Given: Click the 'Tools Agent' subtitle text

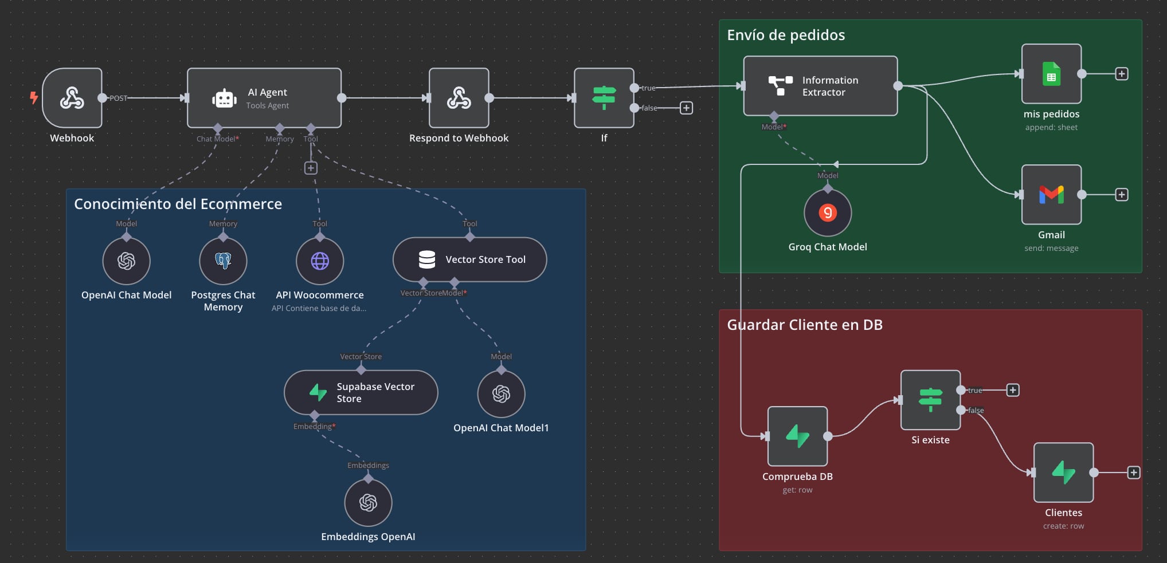Looking at the screenshot, I should pos(268,105).
